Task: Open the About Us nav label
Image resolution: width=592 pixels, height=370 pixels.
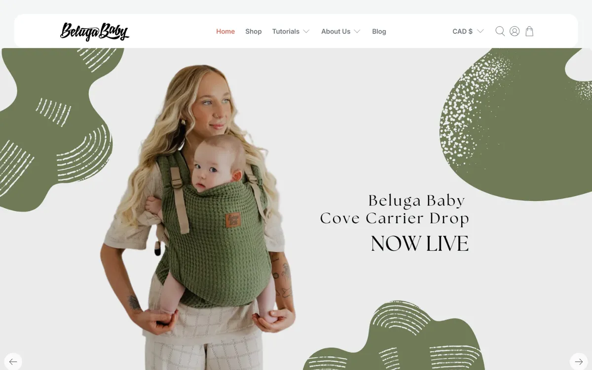Action: coord(335,31)
